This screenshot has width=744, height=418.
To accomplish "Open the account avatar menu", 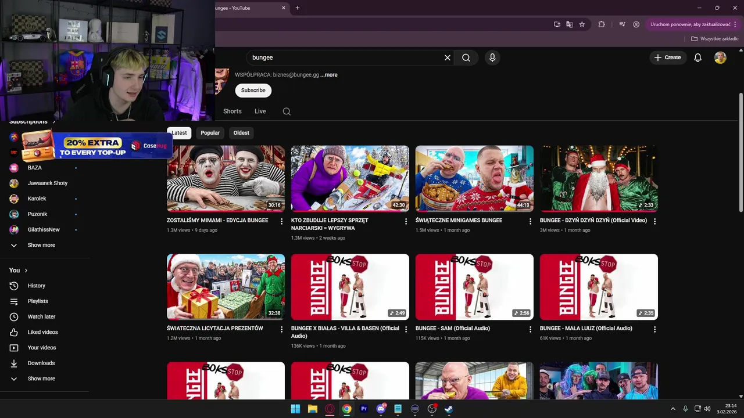I will coord(720,57).
